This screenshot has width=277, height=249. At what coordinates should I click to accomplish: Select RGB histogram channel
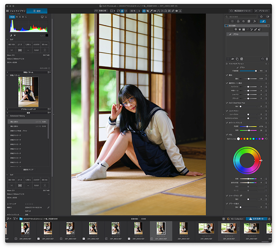[x=12, y=17]
